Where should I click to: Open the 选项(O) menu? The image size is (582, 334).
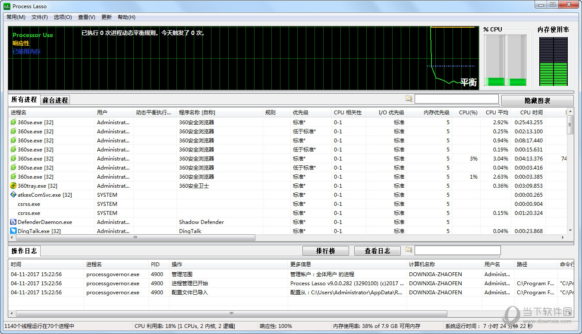click(x=63, y=17)
